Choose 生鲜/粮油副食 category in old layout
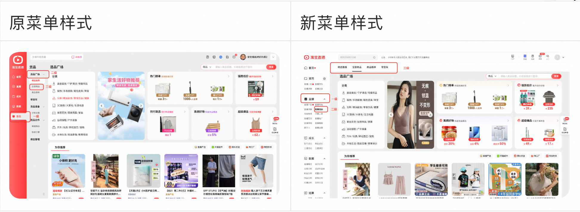580x212 pixels. coord(71,98)
